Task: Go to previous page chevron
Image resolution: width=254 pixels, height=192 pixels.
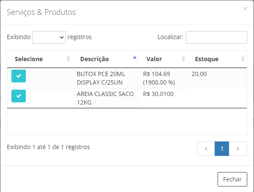Action: pos(206,149)
